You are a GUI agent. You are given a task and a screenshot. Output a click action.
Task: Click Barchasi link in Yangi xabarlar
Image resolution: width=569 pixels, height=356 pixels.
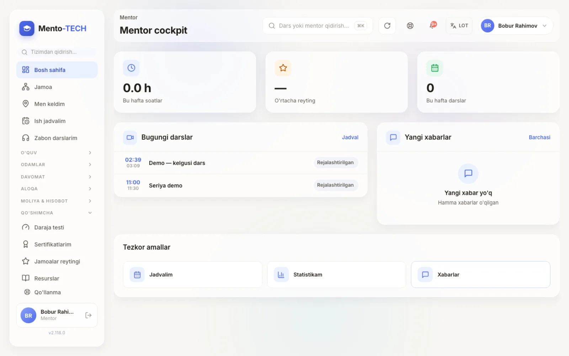tap(539, 137)
